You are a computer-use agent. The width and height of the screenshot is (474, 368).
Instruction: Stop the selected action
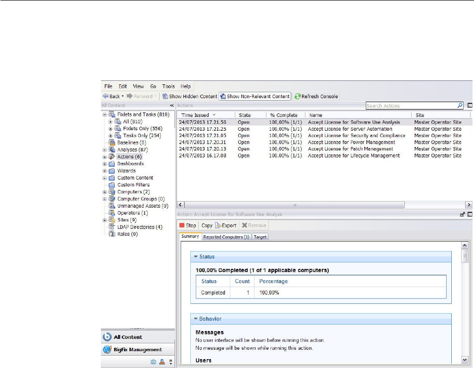pos(188,225)
